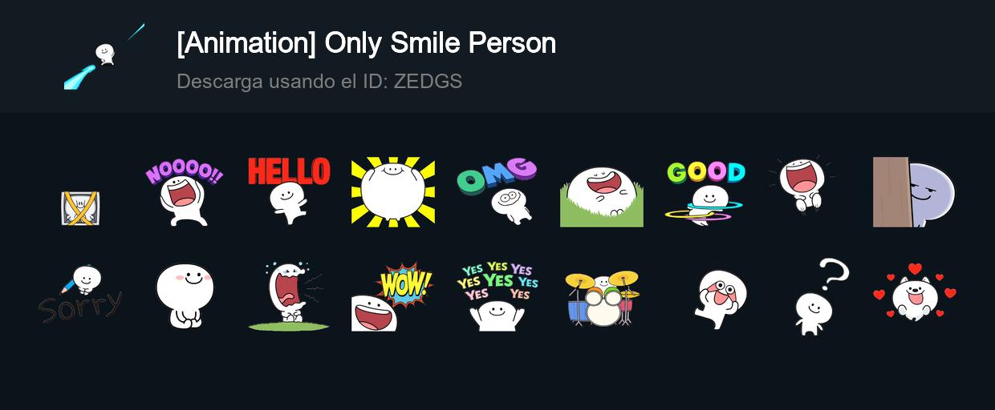995x410 pixels.
Task: Select the dog with red hearts sticker
Action: click(915, 295)
